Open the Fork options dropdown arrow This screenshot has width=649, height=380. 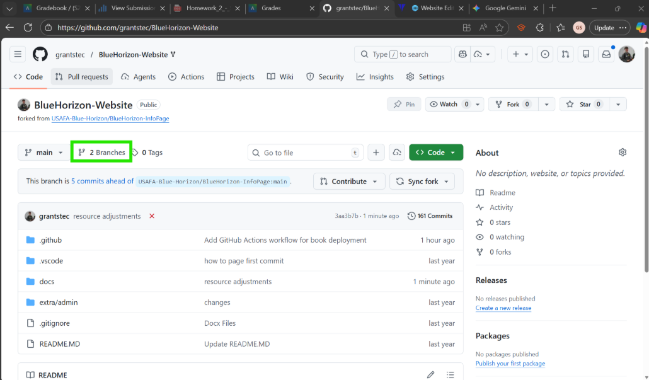[546, 105]
